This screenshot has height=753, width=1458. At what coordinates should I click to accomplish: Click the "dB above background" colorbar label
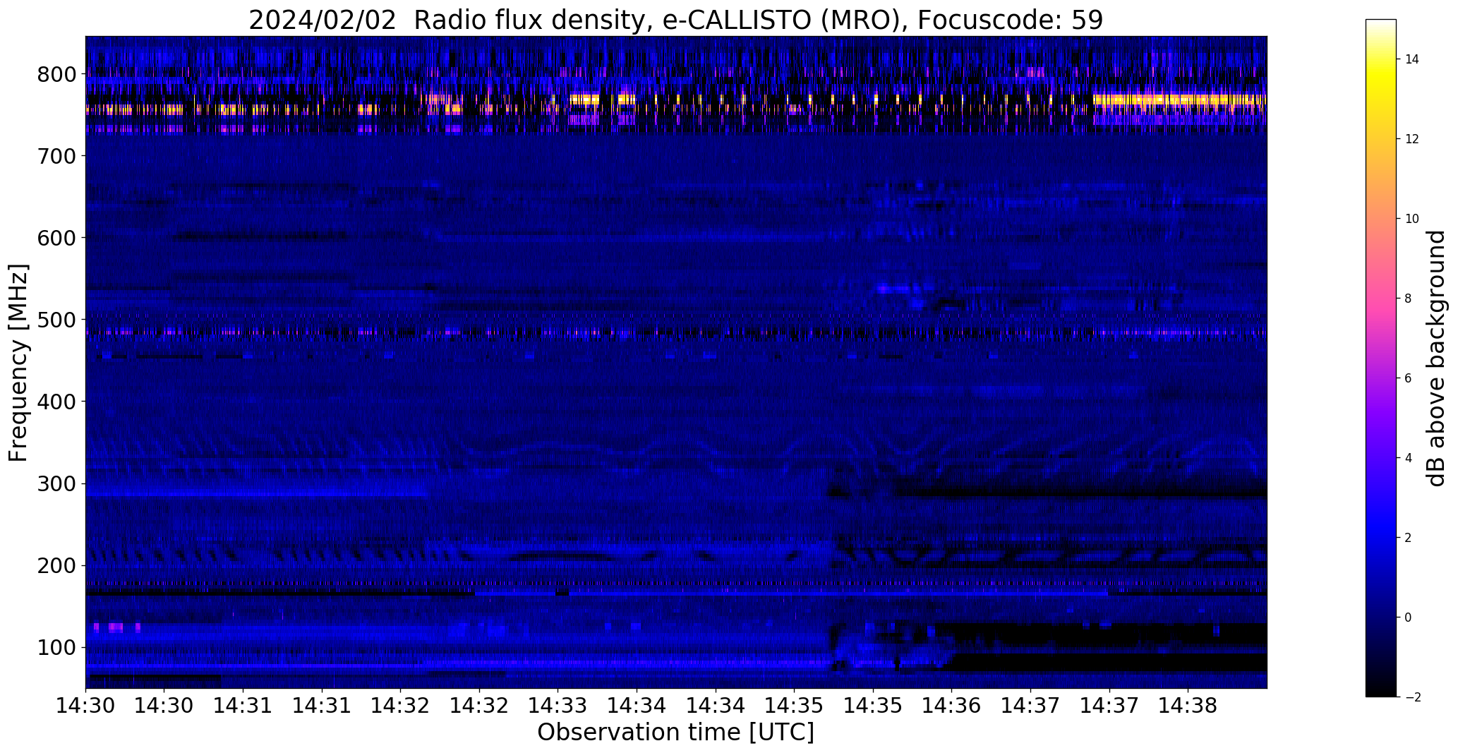[1436, 359]
